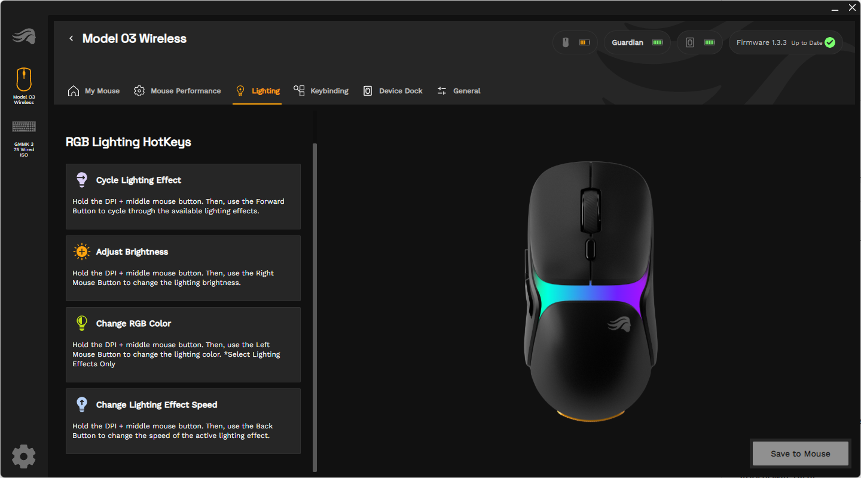Select Model O3 Wireless mouse in sidebar
861x478 pixels.
pos(24,86)
